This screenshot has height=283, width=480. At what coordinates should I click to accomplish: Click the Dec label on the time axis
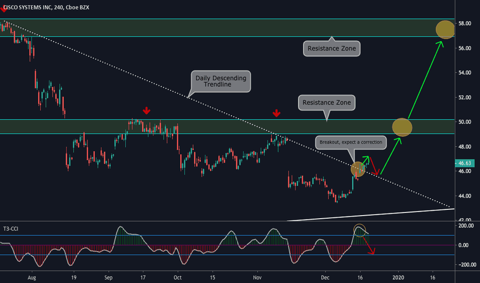325,278
